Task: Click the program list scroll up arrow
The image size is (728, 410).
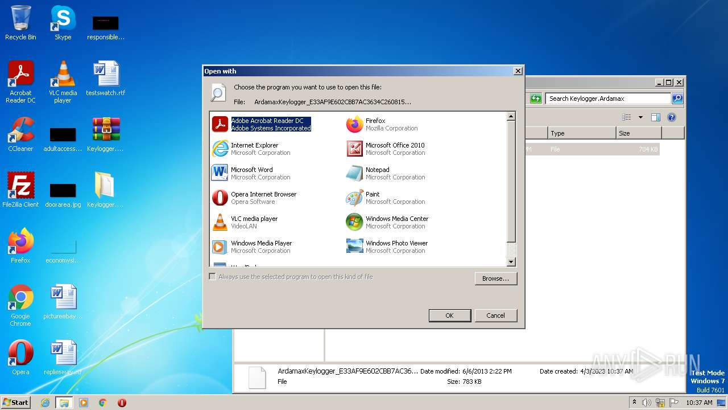Action: tap(511, 116)
